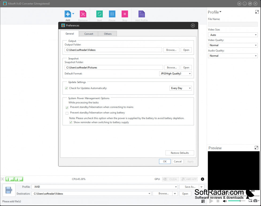The image size is (261, 206).
Task: Open the Video Quality dropdown
Action: [233, 45]
